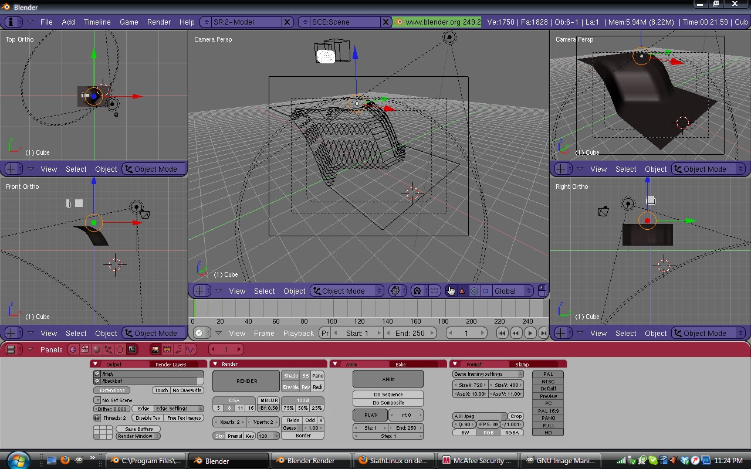Screen dimensions: 751x469
Task: Select the Scene context icon in Panels
Action: click(131, 349)
